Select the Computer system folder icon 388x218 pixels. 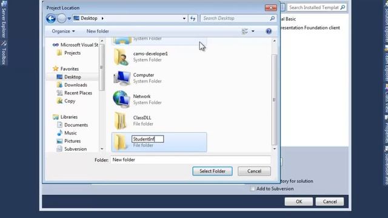pyautogui.click(x=121, y=78)
